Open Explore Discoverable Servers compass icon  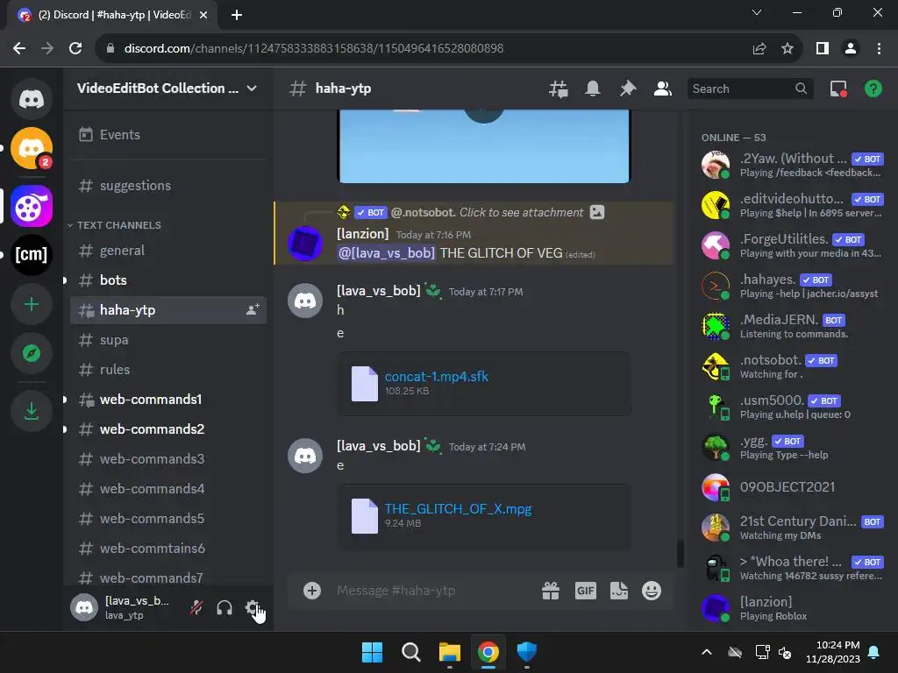(31, 353)
